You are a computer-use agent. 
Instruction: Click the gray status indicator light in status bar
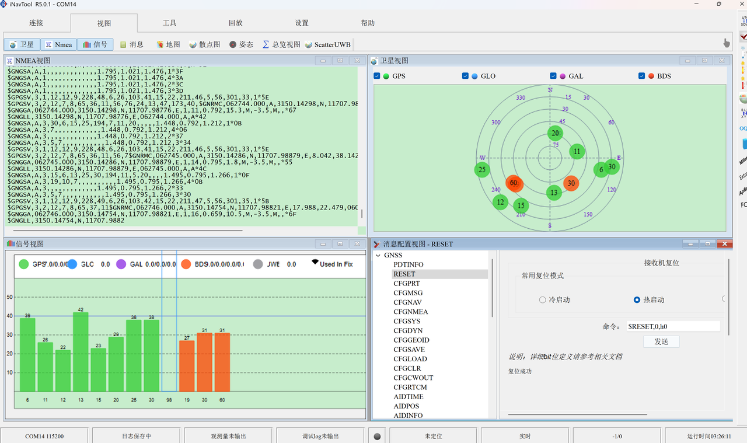[377, 436]
